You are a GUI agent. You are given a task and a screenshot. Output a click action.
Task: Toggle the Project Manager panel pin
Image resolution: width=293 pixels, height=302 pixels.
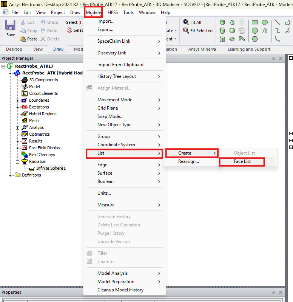click(x=274, y=58)
